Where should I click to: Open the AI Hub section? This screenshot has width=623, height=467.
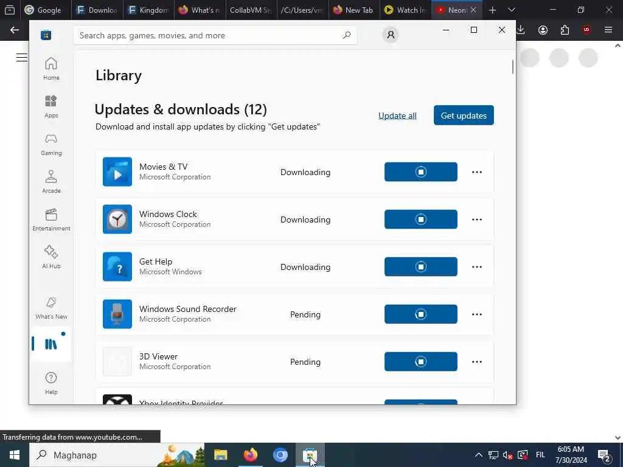[x=51, y=257]
